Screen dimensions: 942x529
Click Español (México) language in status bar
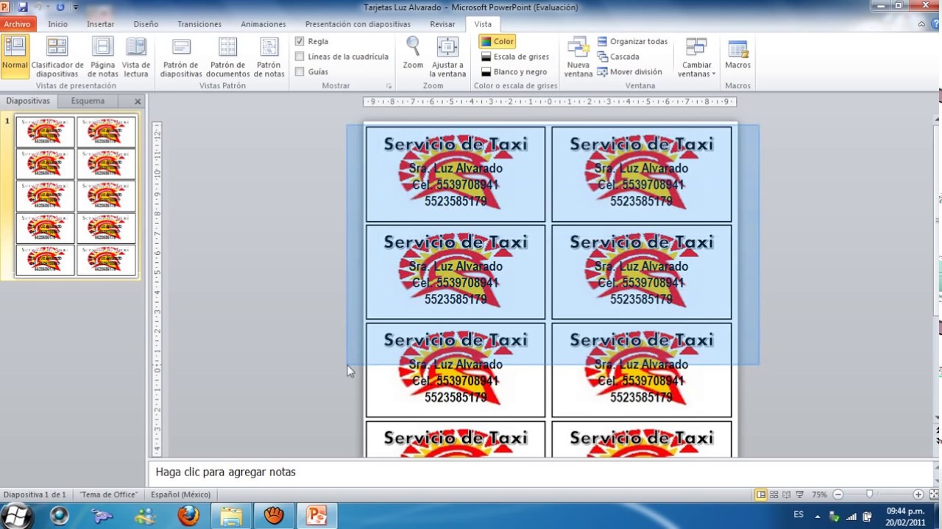coord(180,494)
